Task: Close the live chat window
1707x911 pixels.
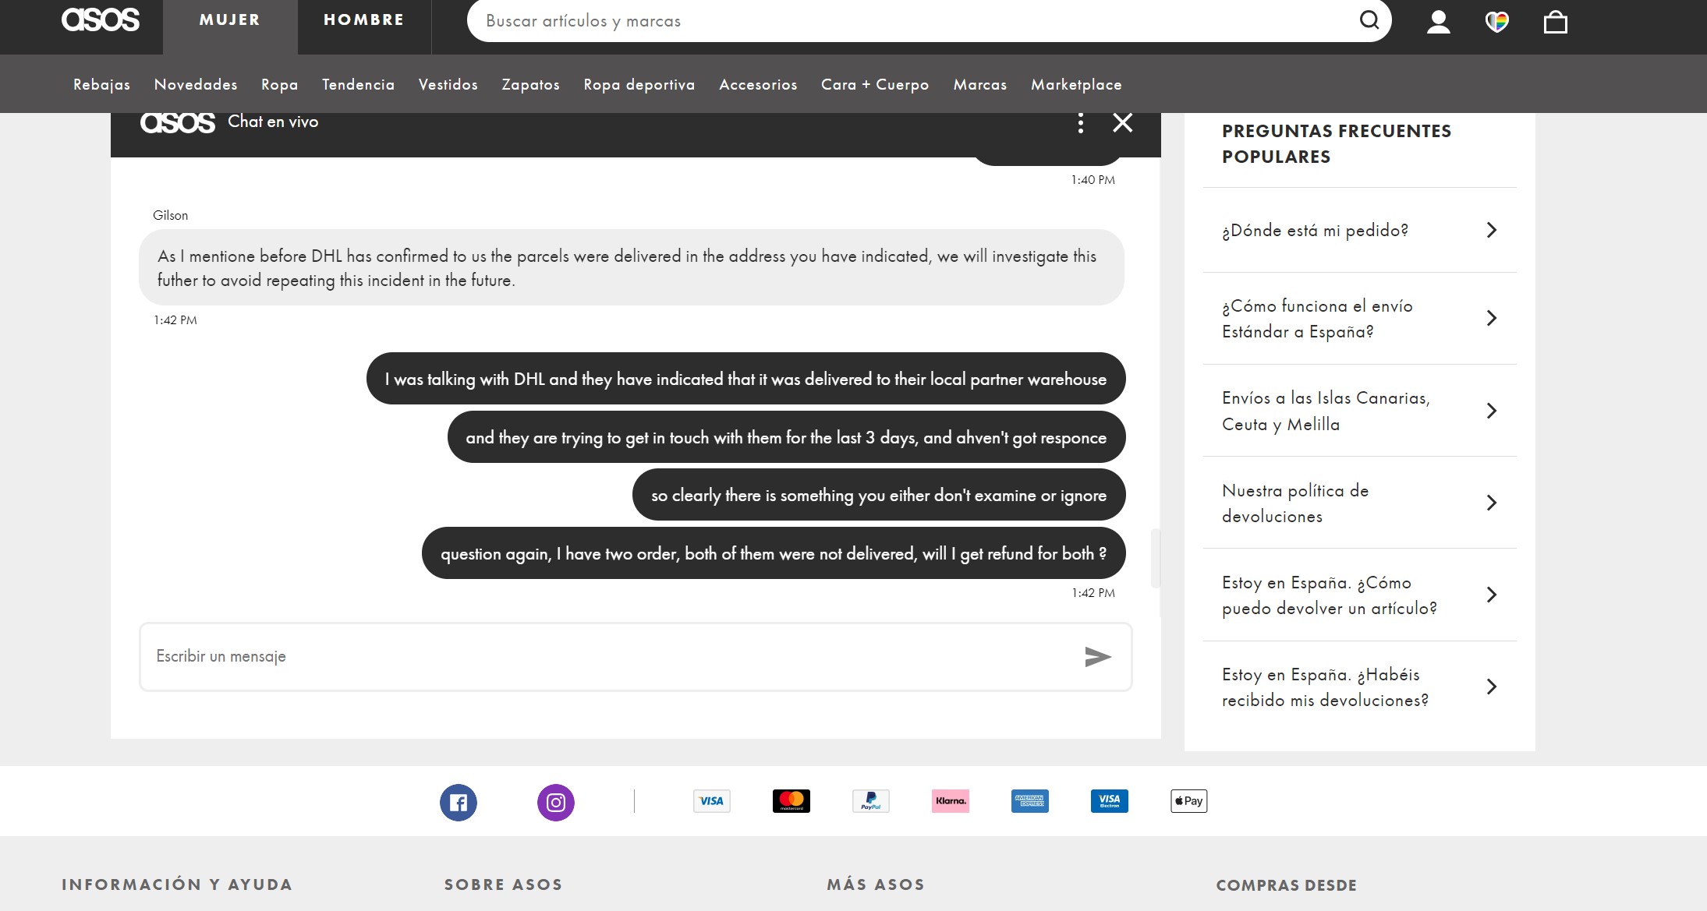Action: pyautogui.click(x=1122, y=122)
